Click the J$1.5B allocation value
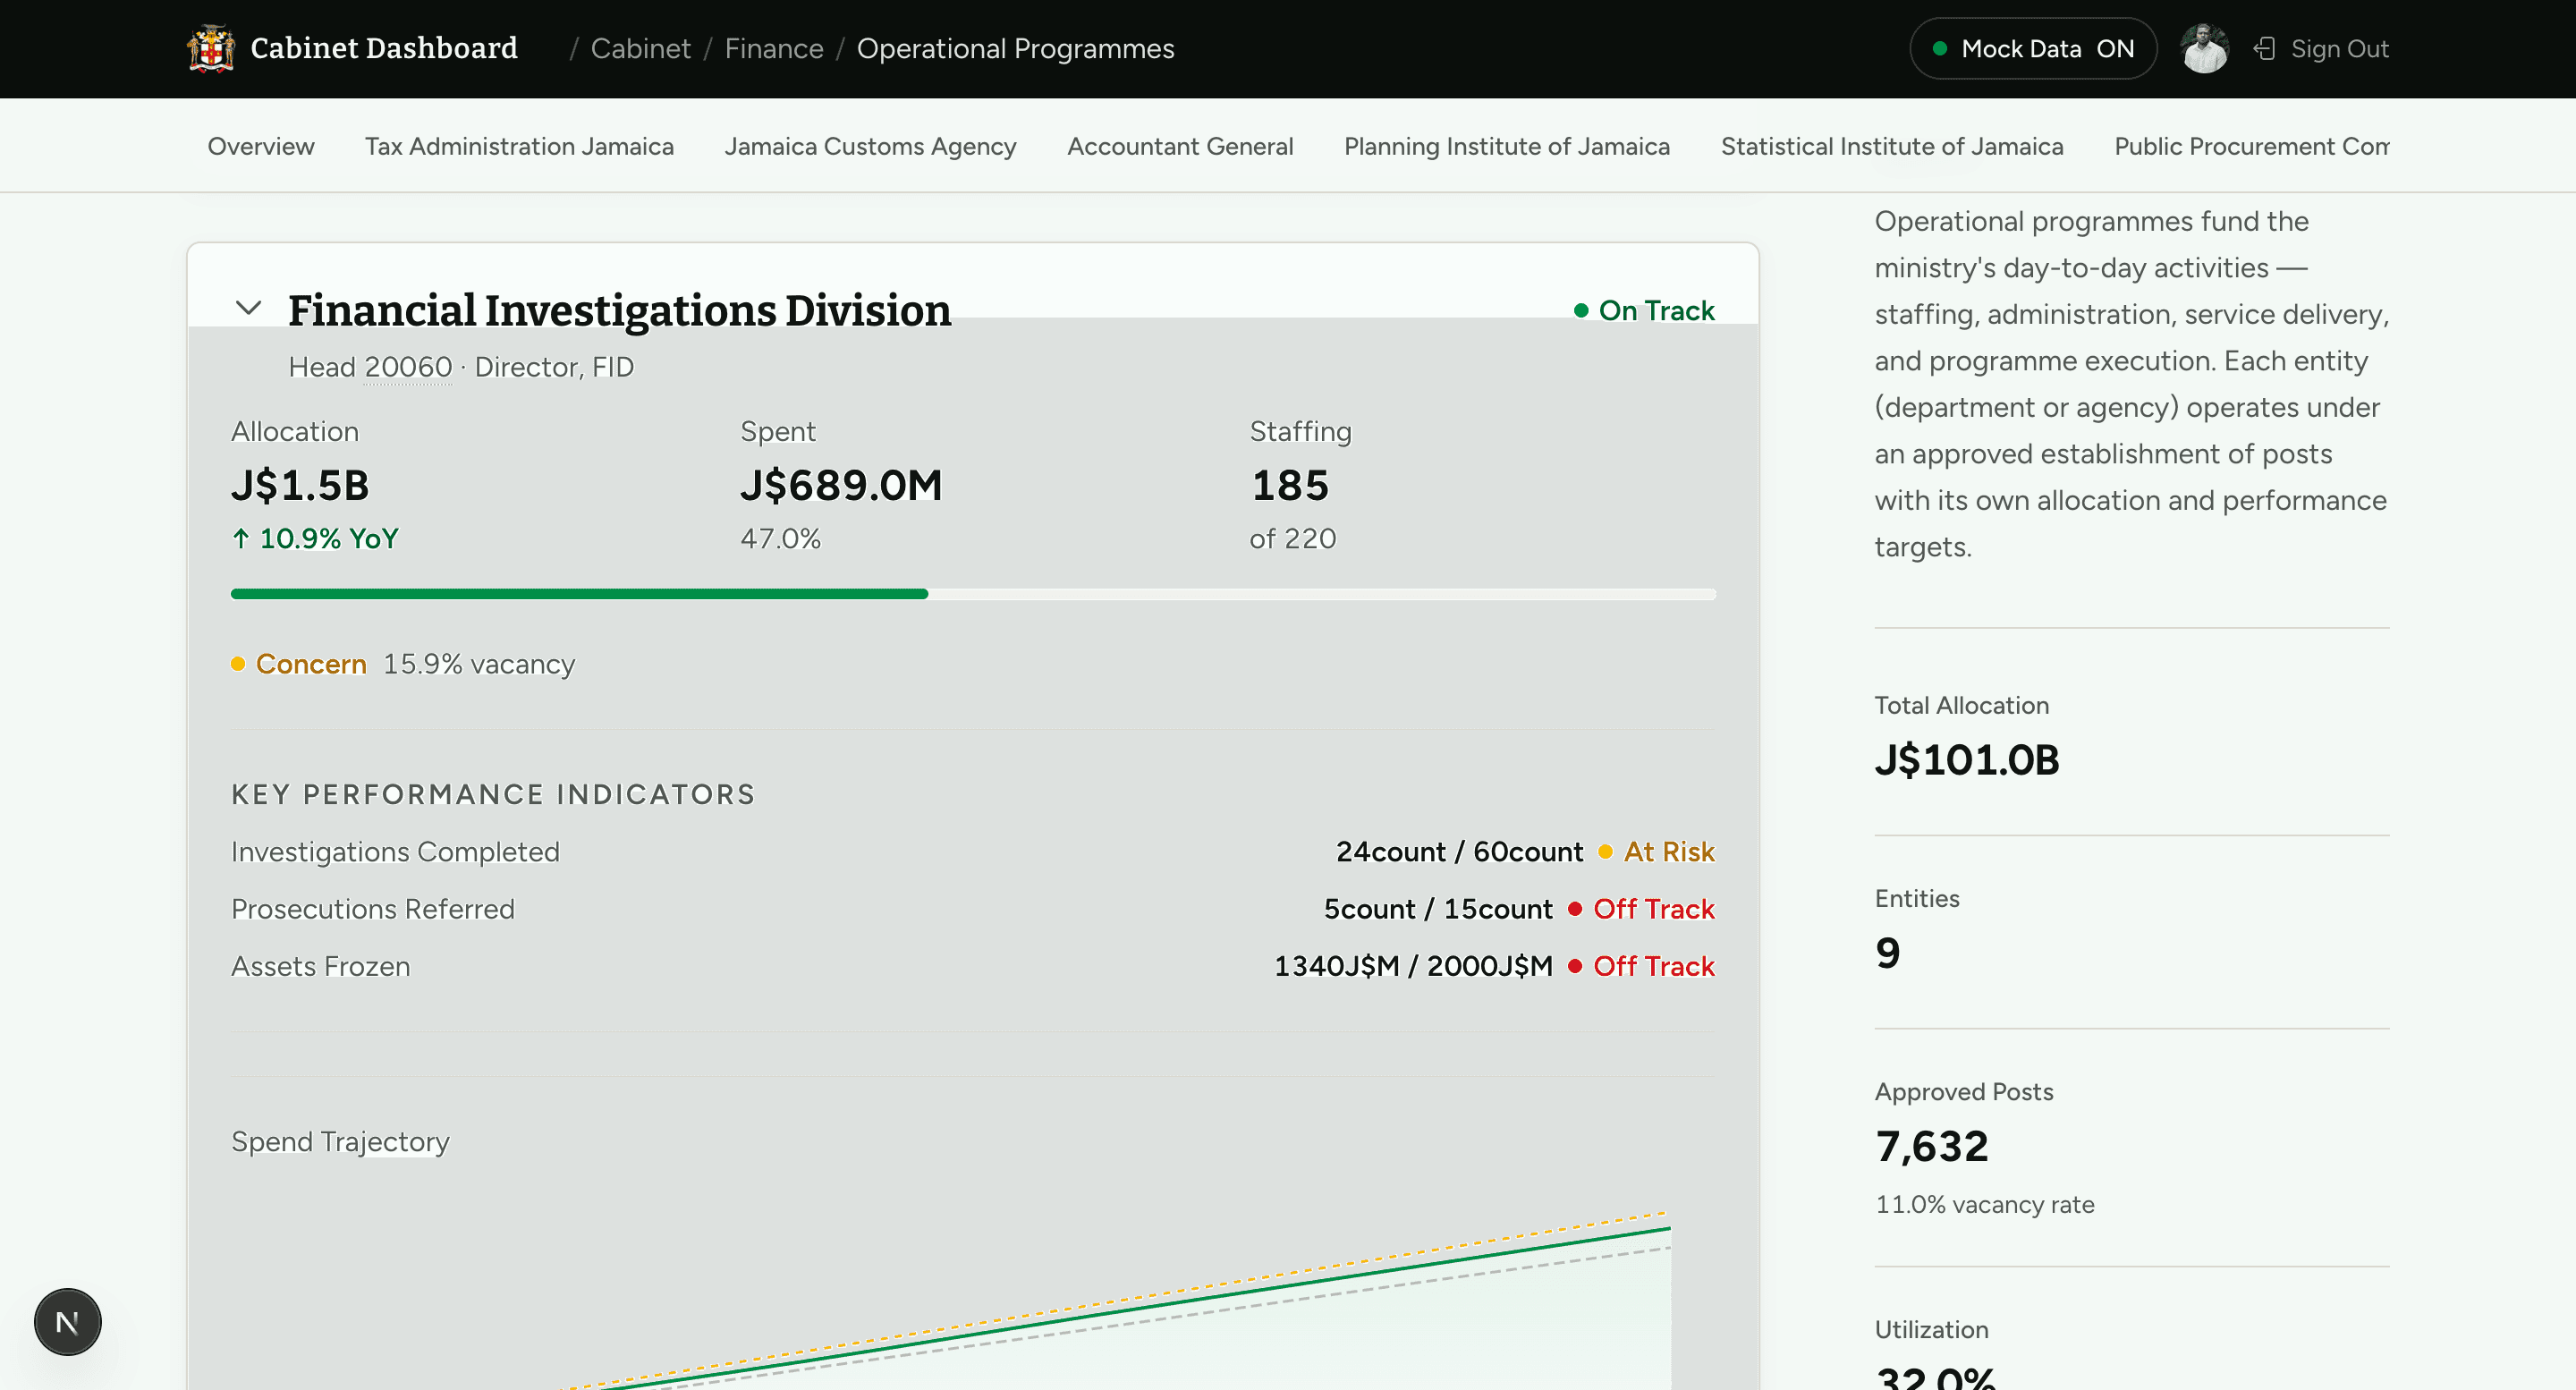This screenshot has width=2576, height=1390. pos(300,485)
